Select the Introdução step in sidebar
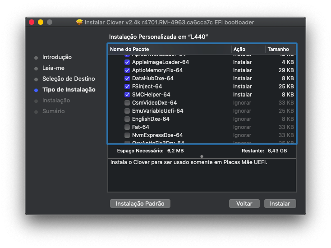331x248 pixels. pos(57,57)
